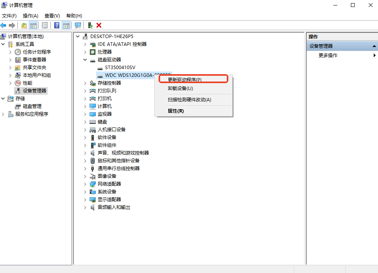378x273 pixels.
Task: Click 更多操作 in the actions pane
Action: [328, 56]
